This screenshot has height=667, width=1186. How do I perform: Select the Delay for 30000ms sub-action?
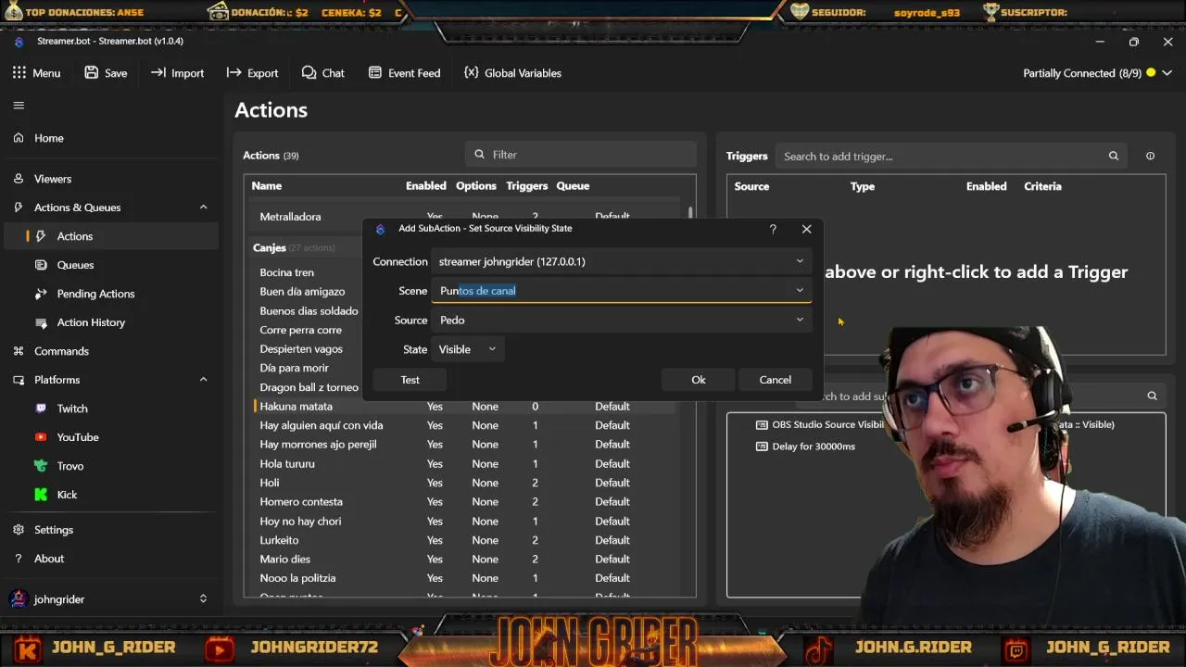pyautogui.click(x=804, y=447)
